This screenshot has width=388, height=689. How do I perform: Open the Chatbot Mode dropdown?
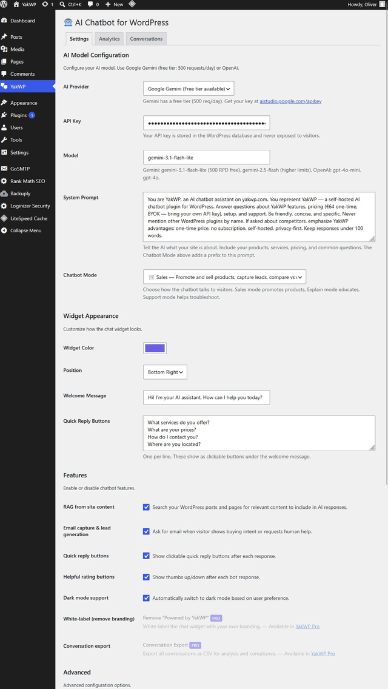tap(224, 277)
